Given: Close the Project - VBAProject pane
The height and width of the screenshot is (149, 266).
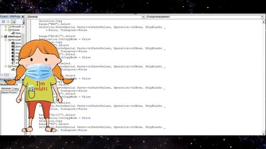Looking at the screenshot, I should [23, 17].
